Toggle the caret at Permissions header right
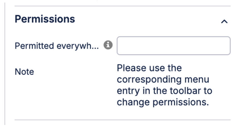The image size is (237, 127). coord(224,22)
